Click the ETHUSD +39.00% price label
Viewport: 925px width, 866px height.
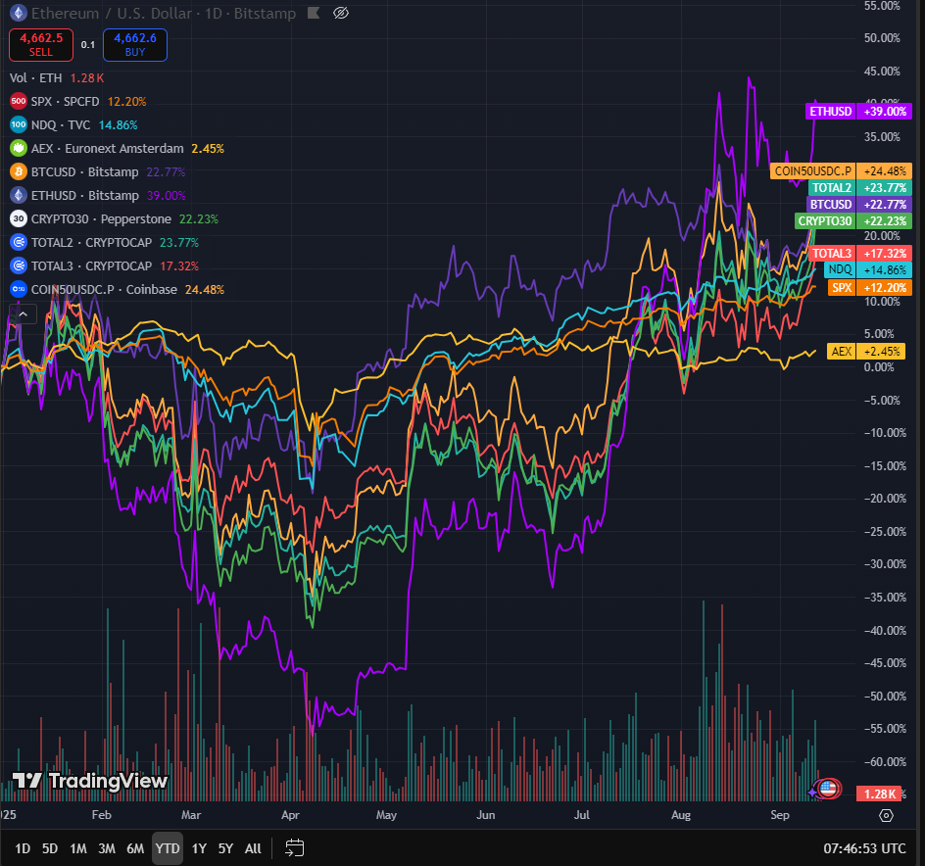click(858, 112)
